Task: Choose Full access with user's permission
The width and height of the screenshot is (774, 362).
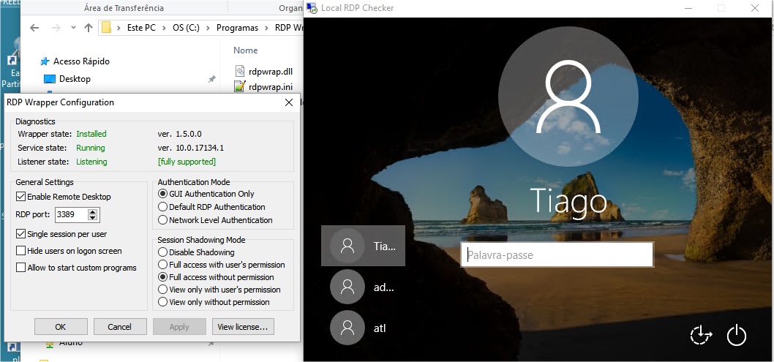Action: [x=162, y=264]
